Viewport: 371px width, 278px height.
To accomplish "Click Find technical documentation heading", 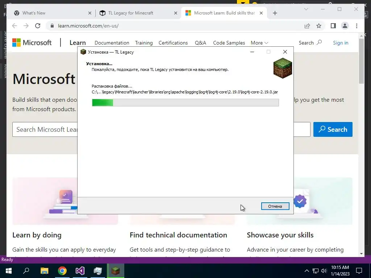I will [x=178, y=235].
